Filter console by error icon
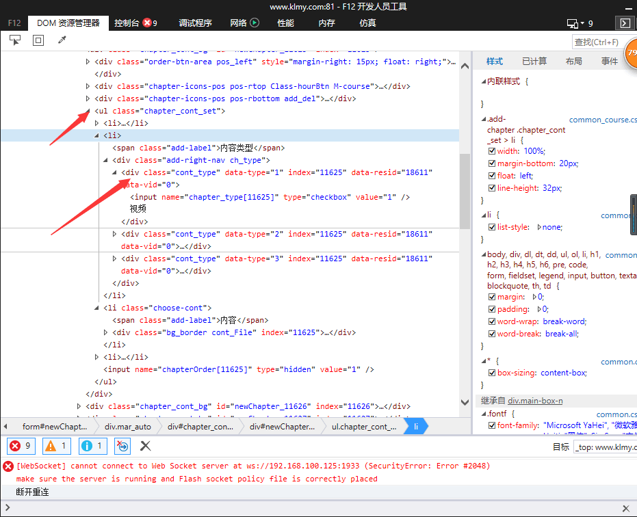The width and height of the screenshot is (637, 517). (x=21, y=446)
